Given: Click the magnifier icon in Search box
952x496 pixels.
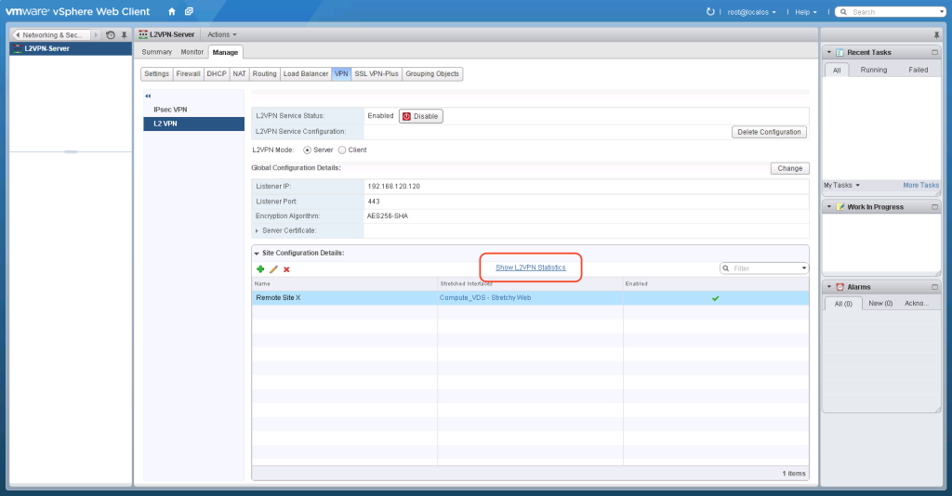Looking at the screenshot, I should [843, 11].
